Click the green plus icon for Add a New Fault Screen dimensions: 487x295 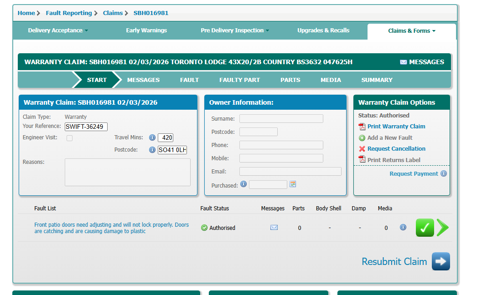(x=362, y=138)
